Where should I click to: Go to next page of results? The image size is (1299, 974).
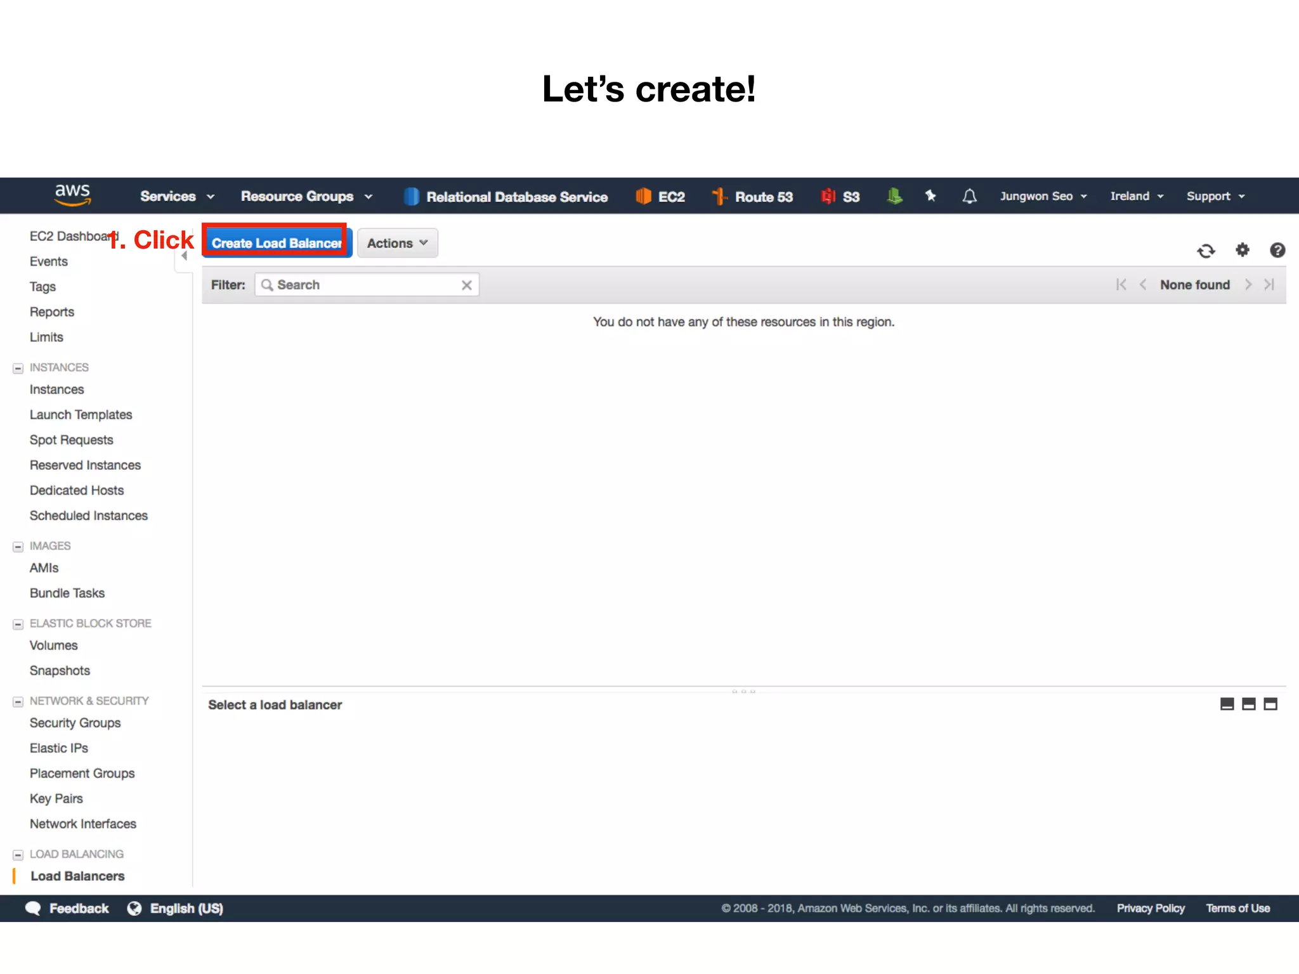[1248, 285]
